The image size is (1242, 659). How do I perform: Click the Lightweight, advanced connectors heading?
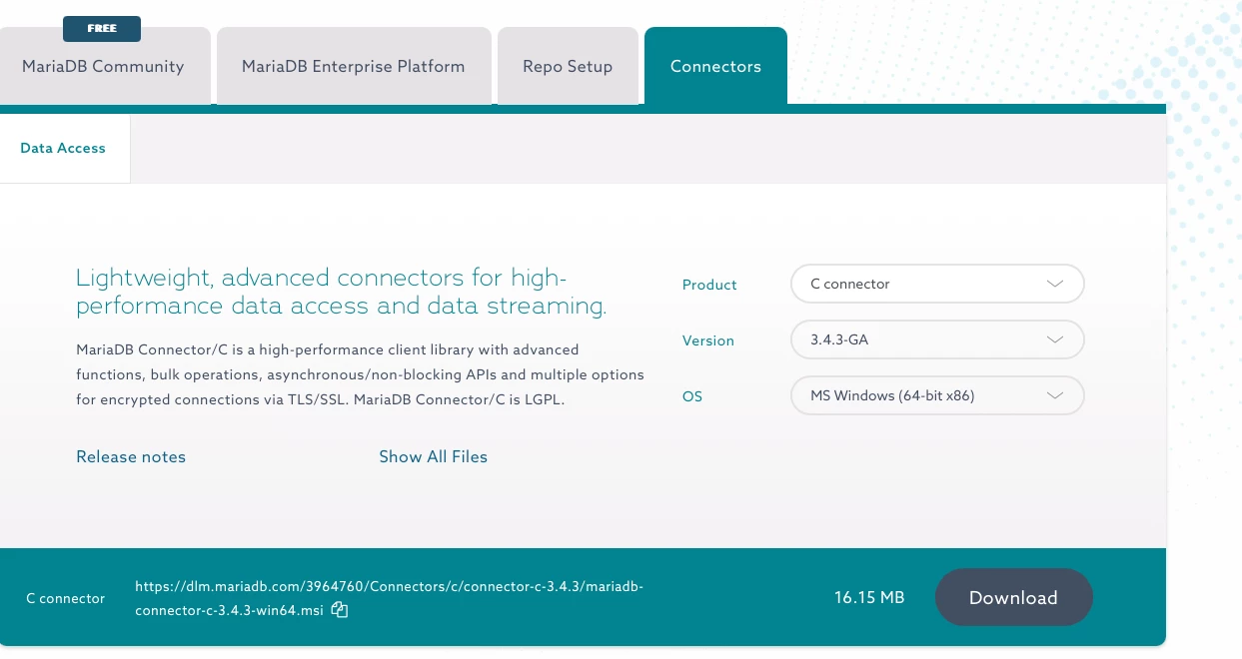tap(342, 292)
